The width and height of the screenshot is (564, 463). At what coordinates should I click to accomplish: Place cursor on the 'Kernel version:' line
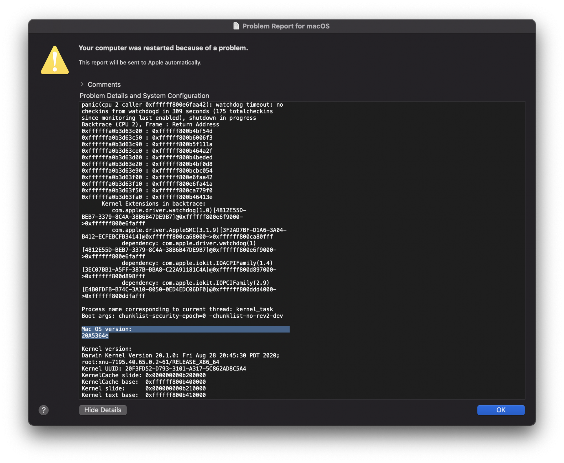[x=107, y=349]
